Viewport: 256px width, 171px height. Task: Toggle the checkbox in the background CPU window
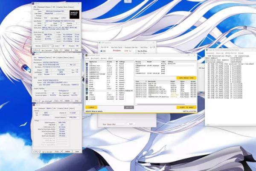[136, 51]
